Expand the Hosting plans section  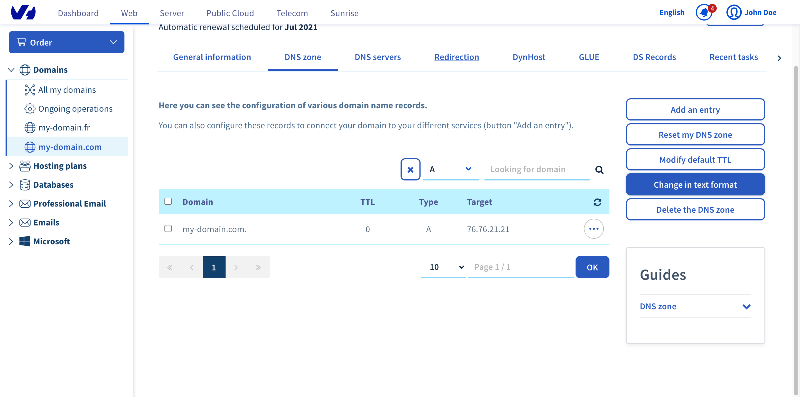[11, 166]
